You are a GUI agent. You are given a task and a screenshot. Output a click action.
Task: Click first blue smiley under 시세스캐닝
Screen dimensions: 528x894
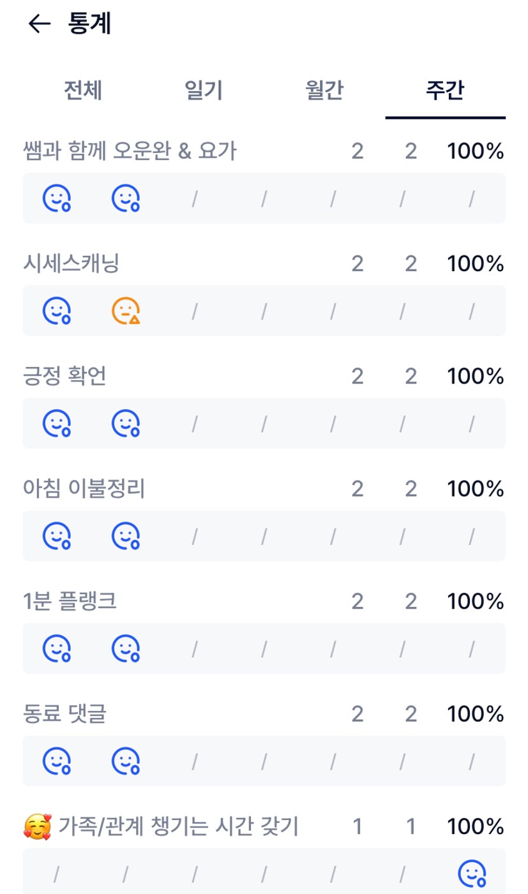(56, 311)
